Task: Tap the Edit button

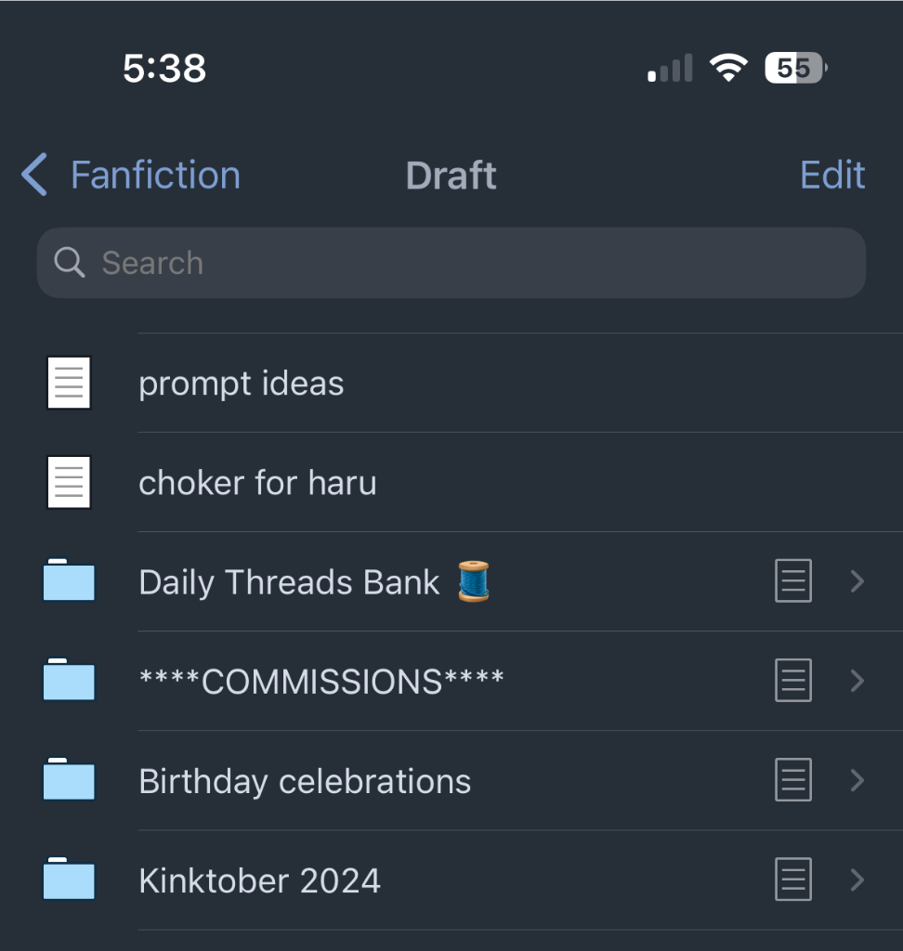Action: click(832, 175)
